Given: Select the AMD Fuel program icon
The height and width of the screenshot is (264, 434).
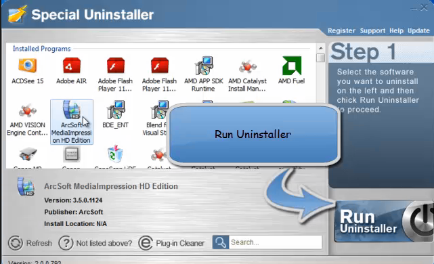Looking at the screenshot, I should click(291, 65).
